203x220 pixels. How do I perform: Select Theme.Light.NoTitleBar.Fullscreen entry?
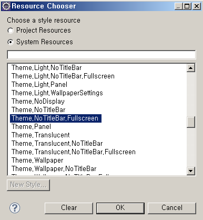[x=63, y=76]
